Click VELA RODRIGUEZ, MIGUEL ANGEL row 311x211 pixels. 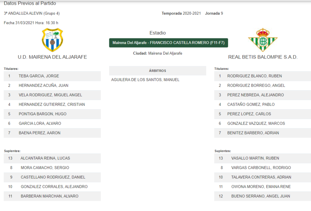[52, 95]
